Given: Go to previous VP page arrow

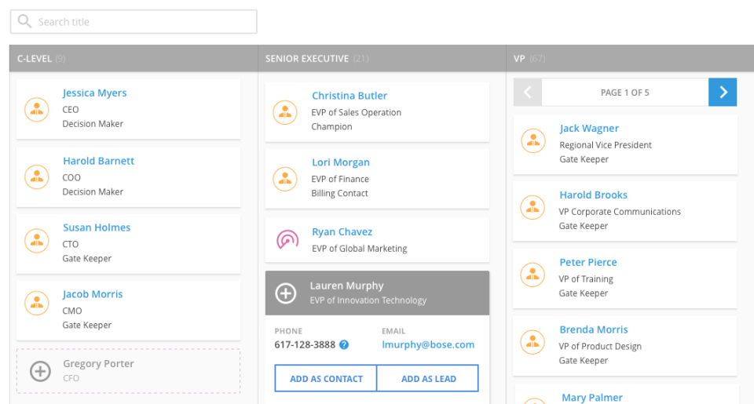Looking at the screenshot, I should (x=528, y=93).
